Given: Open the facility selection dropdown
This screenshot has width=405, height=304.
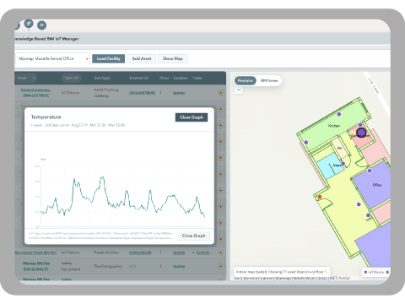Looking at the screenshot, I should coord(52,58).
